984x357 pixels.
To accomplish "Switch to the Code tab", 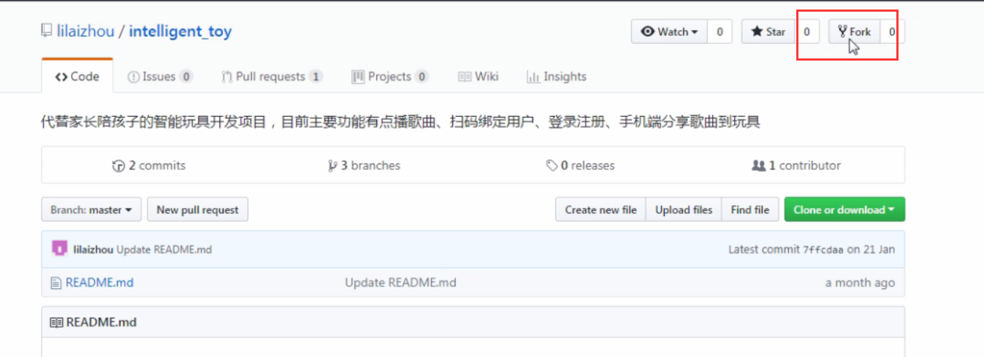I will point(77,76).
